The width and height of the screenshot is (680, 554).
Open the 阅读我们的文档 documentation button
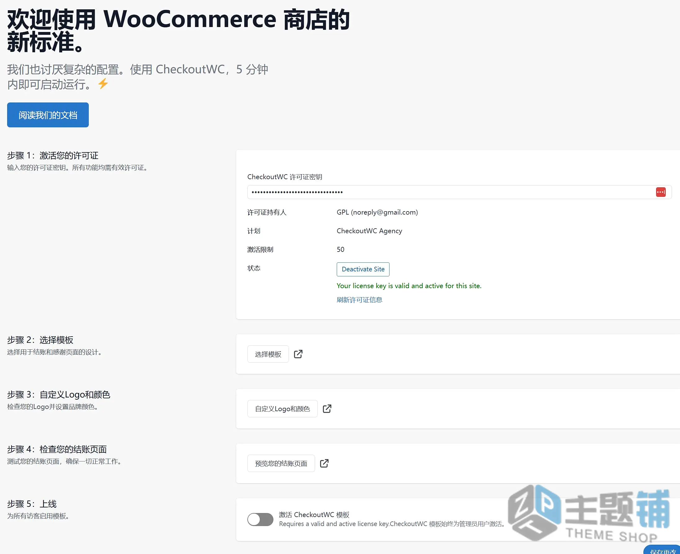click(48, 115)
